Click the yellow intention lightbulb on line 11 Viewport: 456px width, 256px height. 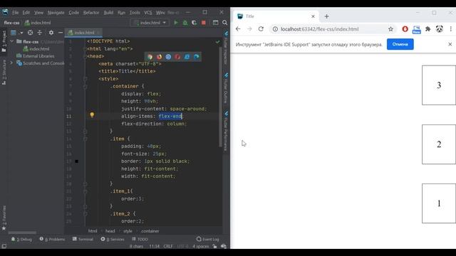coord(92,115)
